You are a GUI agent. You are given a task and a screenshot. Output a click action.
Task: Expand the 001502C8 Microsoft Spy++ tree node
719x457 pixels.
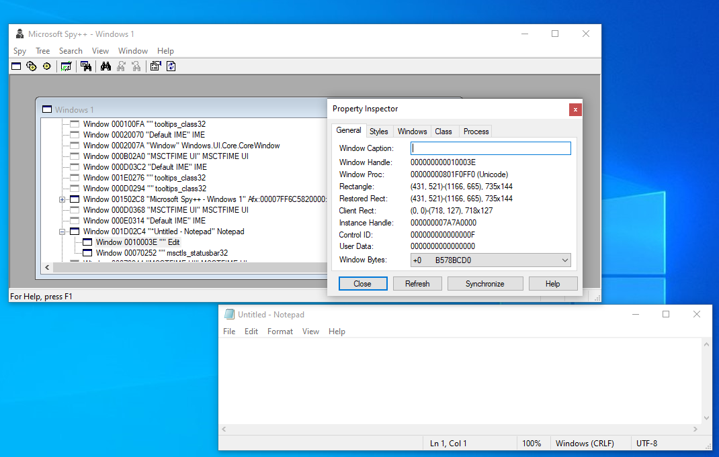pyautogui.click(x=62, y=200)
